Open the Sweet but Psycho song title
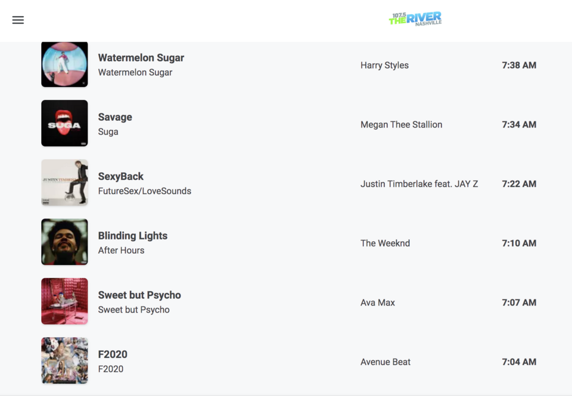The width and height of the screenshot is (572, 396). point(139,295)
